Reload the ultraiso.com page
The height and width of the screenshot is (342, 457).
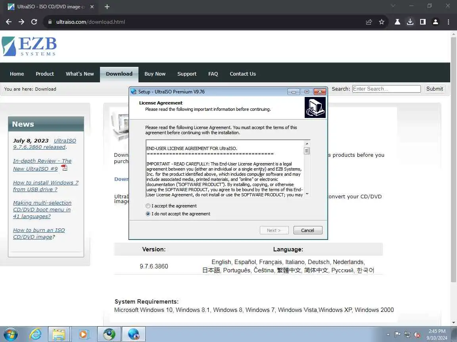pos(34,22)
